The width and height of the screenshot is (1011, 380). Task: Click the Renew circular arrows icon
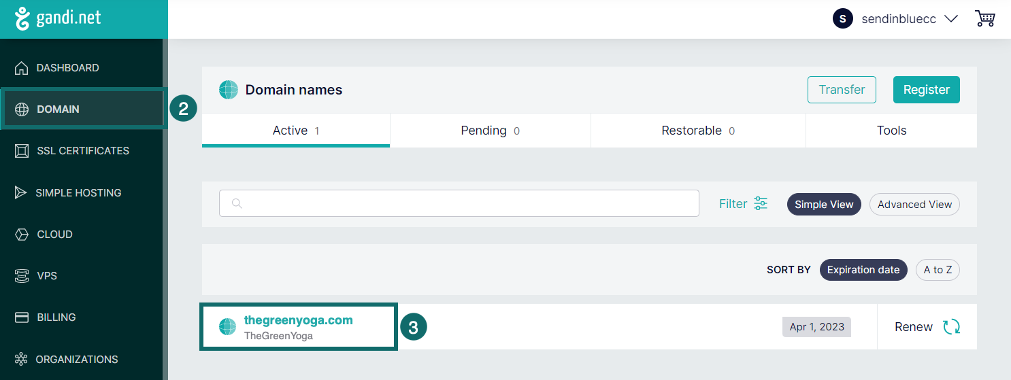[x=951, y=327]
